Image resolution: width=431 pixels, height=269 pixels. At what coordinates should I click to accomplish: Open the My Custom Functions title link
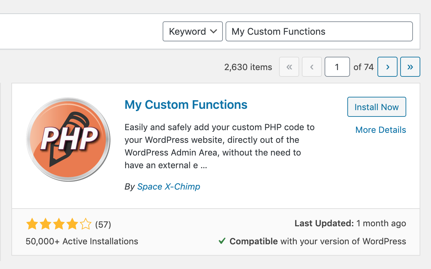click(186, 105)
